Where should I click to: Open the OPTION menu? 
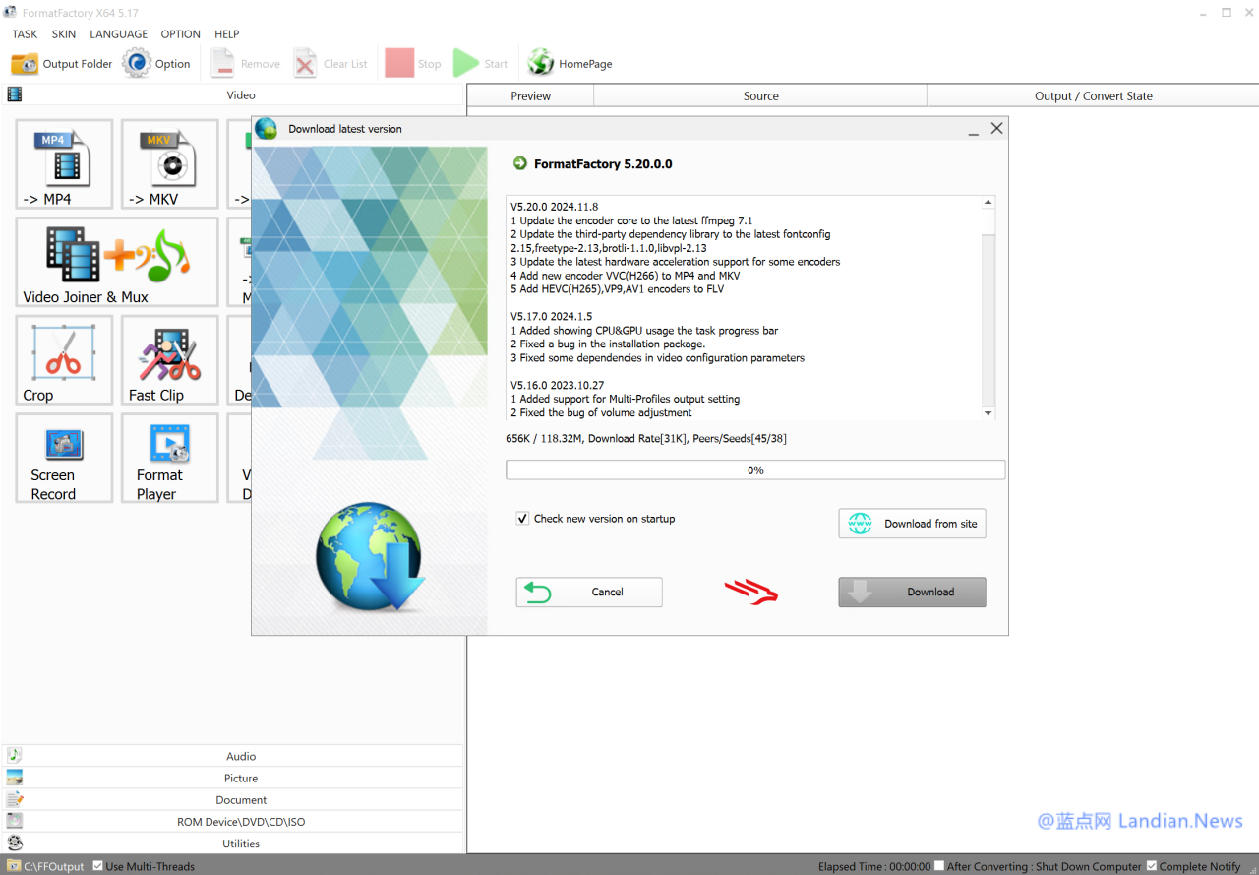point(181,33)
